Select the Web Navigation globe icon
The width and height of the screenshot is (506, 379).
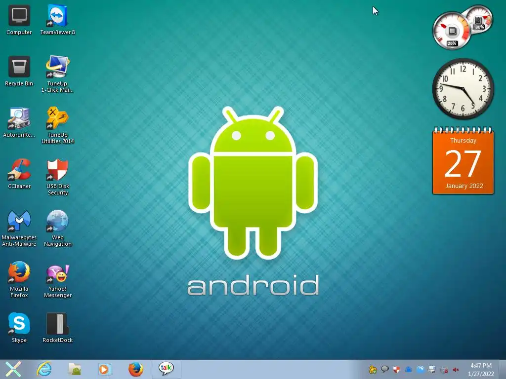(x=57, y=228)
